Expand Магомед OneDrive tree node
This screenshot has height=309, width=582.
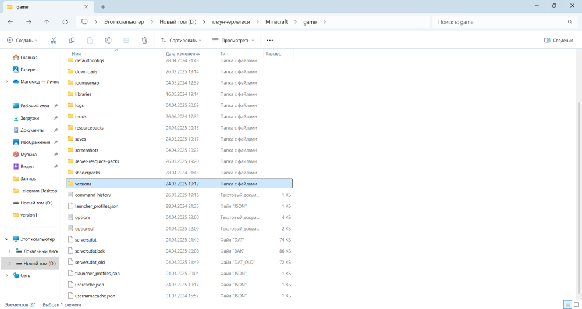pyautogui.click(x=6, y=81)
